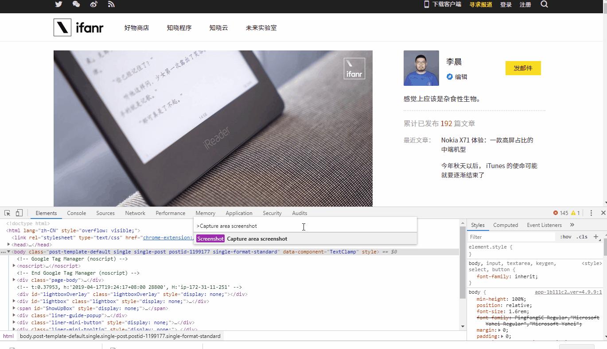The height and width of the screenshot is (349, 607).
Task: Click the RSS feed icon
Action: pos(111,5)
